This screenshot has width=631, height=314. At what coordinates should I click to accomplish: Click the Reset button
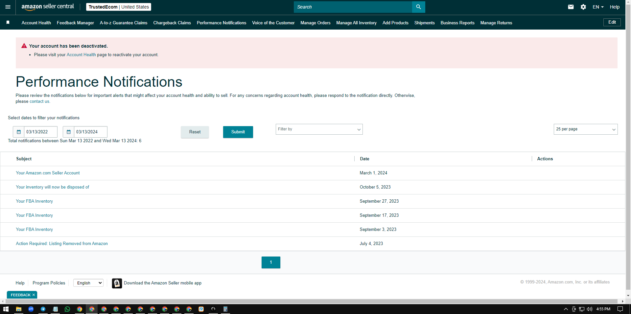195,132
